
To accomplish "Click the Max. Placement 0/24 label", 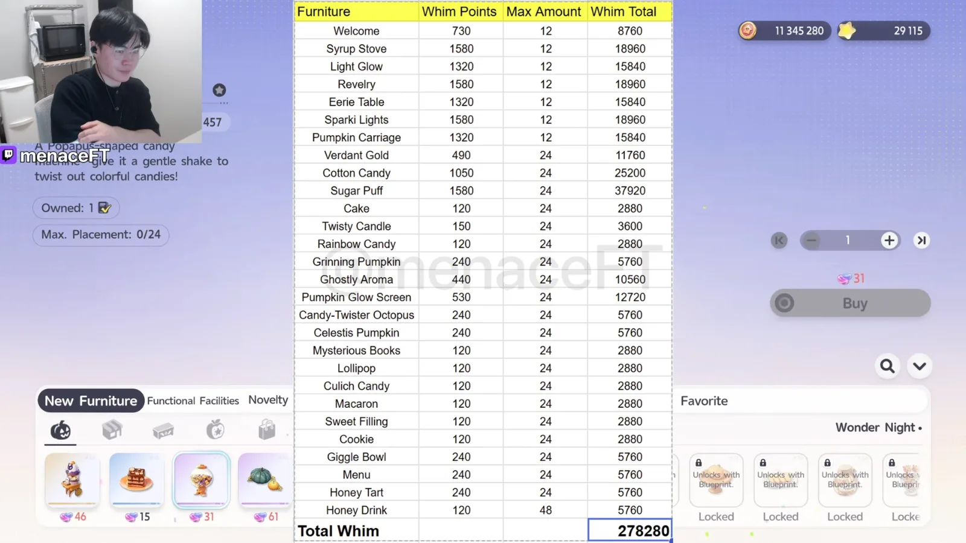I will pyautogui.click(x=101, y=235).
